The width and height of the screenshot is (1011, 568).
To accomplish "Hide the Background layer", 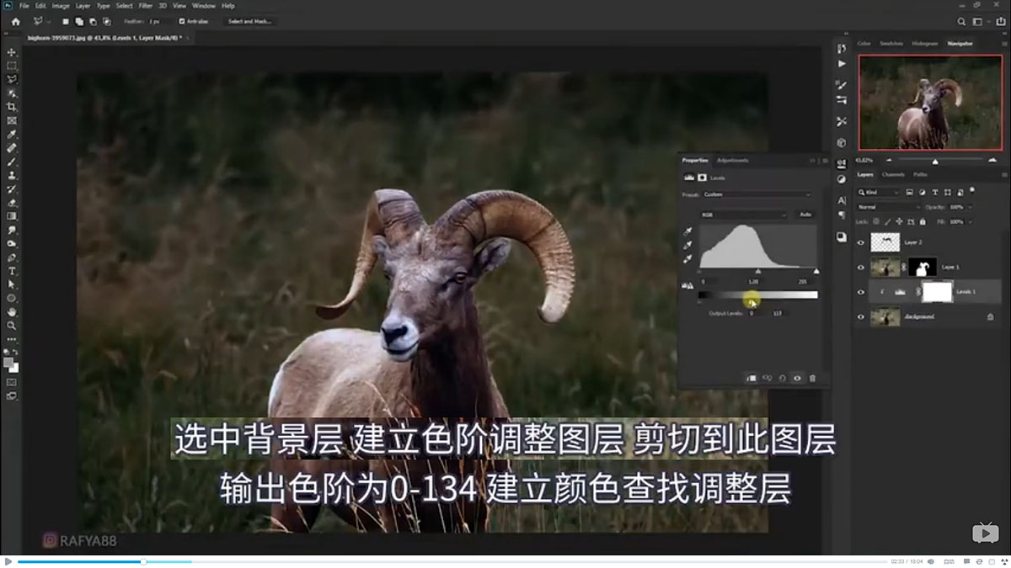I will coord(860,317).
